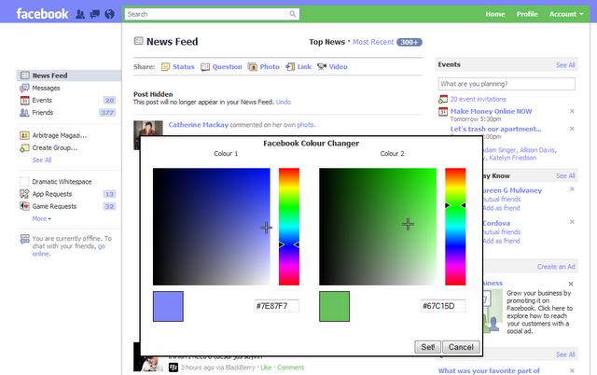Screen dimensions: 597x375
Task: Click the Question share icon
Action: click(x=205, y=67)
